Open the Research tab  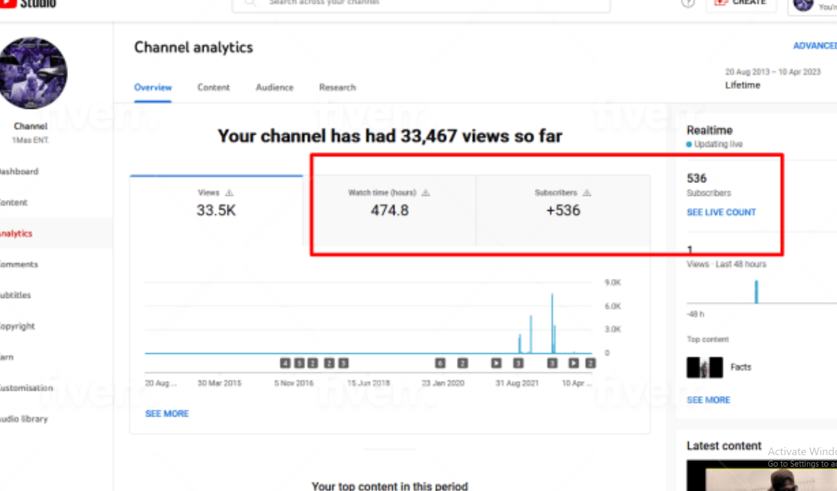tap(337, 88)
